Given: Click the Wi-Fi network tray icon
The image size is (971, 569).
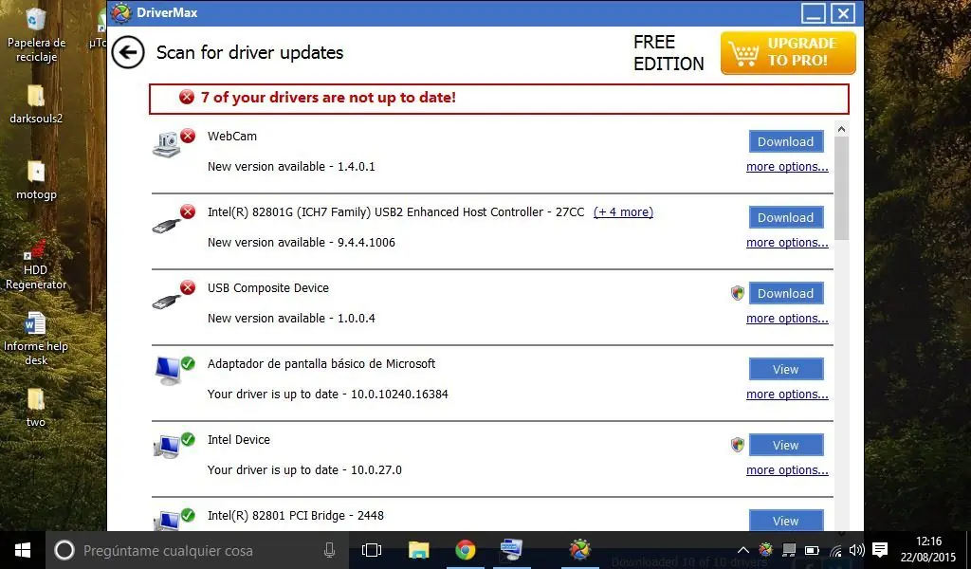Looking at the screenshot, I should tap(836, 550).
